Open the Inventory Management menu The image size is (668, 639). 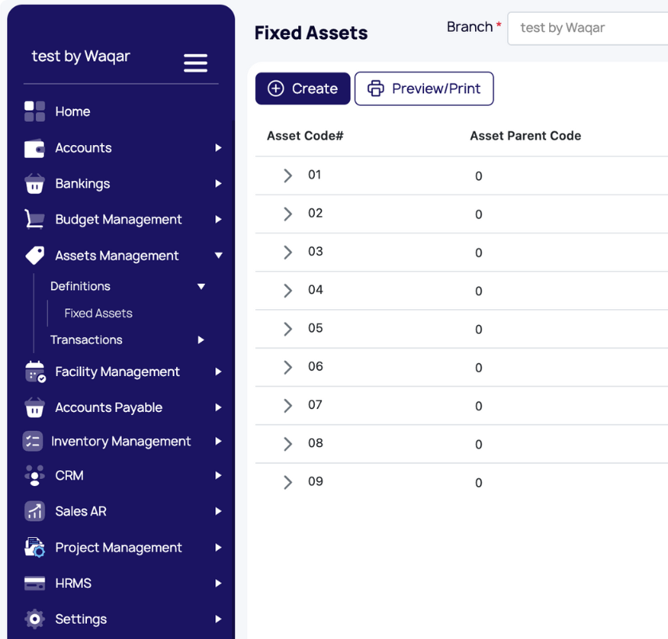[x=120, y=441]
